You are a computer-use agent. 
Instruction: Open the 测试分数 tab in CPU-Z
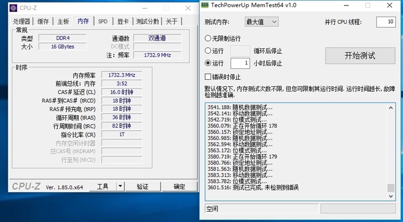coord(147,21)
